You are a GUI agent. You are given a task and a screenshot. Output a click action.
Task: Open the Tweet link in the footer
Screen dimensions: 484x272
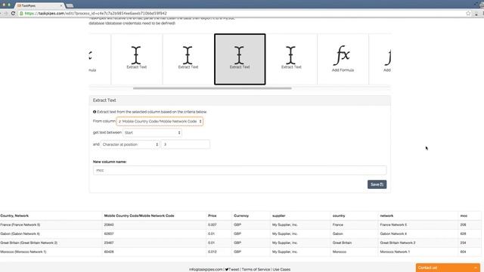234,269
